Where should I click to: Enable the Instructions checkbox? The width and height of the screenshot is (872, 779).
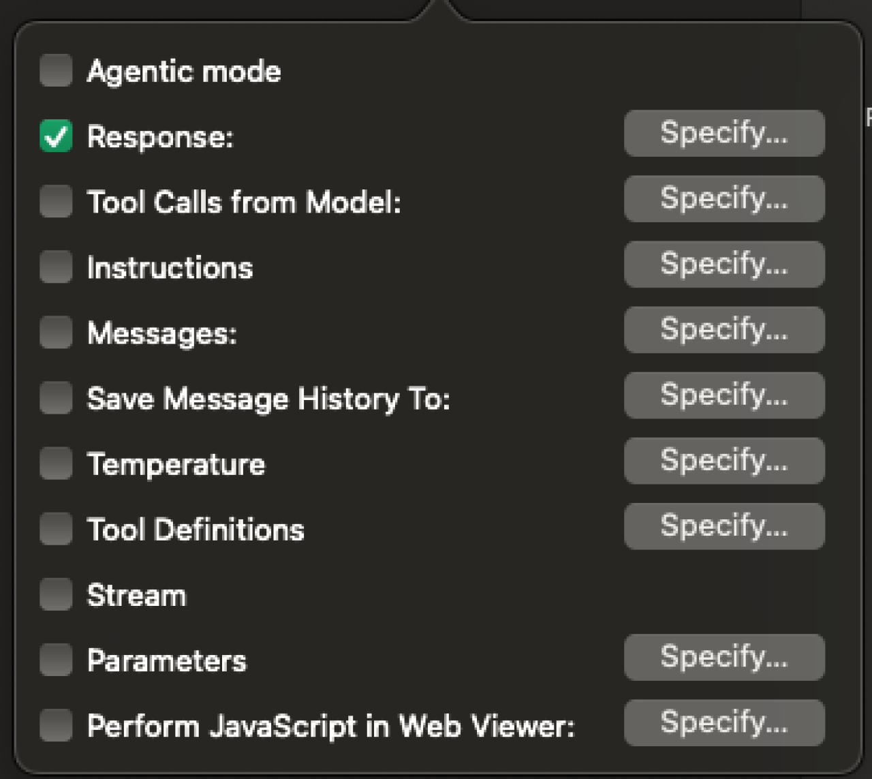56,267
